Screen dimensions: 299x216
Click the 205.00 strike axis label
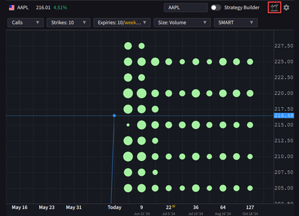284,188
